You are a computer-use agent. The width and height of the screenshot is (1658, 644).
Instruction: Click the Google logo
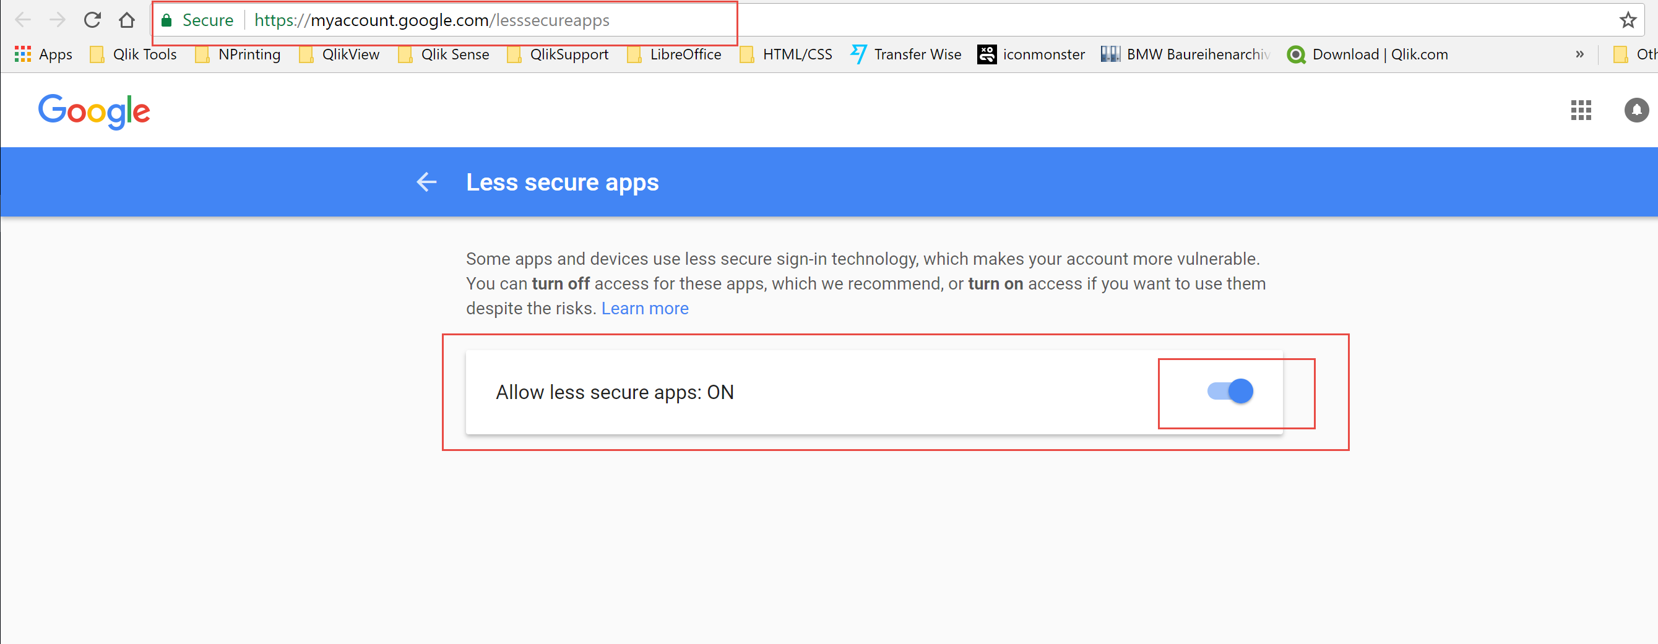tap(94, 112)
